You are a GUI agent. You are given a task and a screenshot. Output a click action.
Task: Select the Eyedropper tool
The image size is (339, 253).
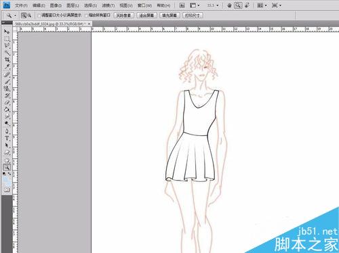click(7, 67)
